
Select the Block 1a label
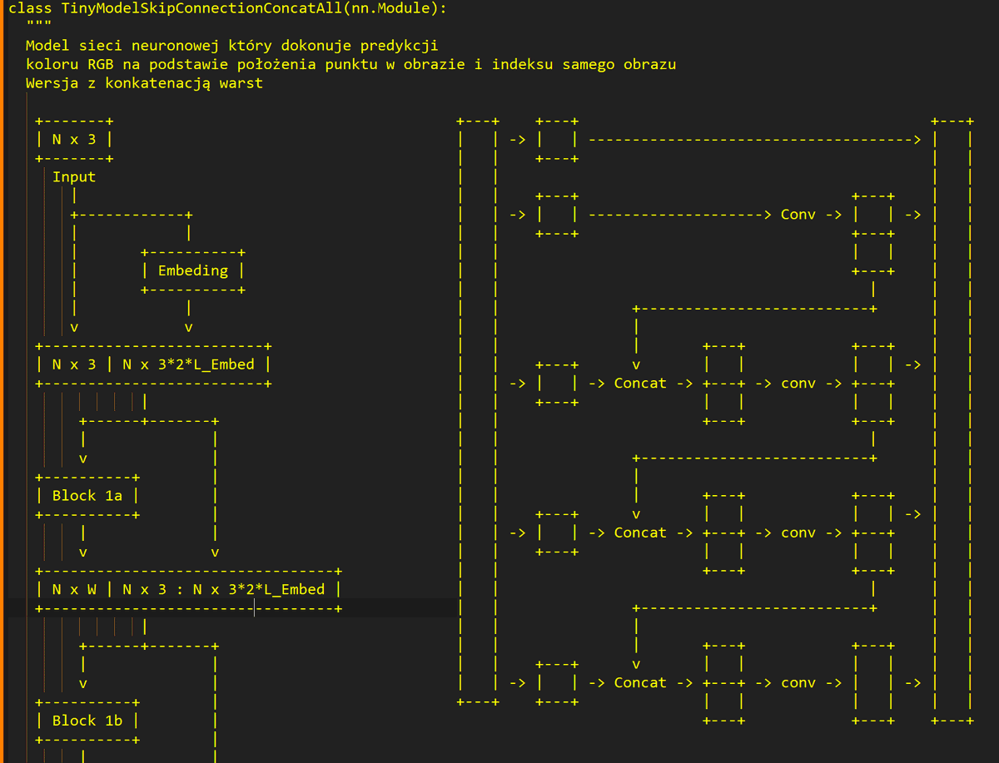click(x=87, y=495)
